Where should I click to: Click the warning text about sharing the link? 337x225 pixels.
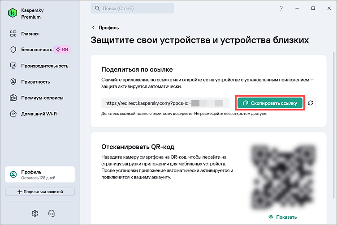coord(184,114)
